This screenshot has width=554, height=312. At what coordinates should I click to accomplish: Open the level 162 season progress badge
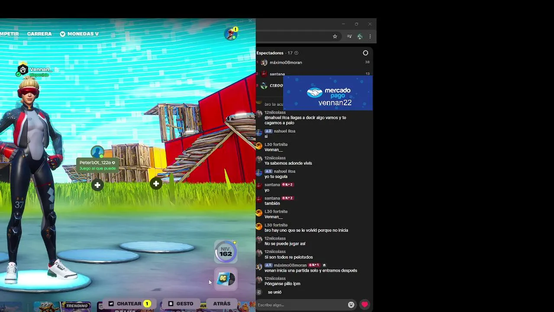tap(225, 252)
